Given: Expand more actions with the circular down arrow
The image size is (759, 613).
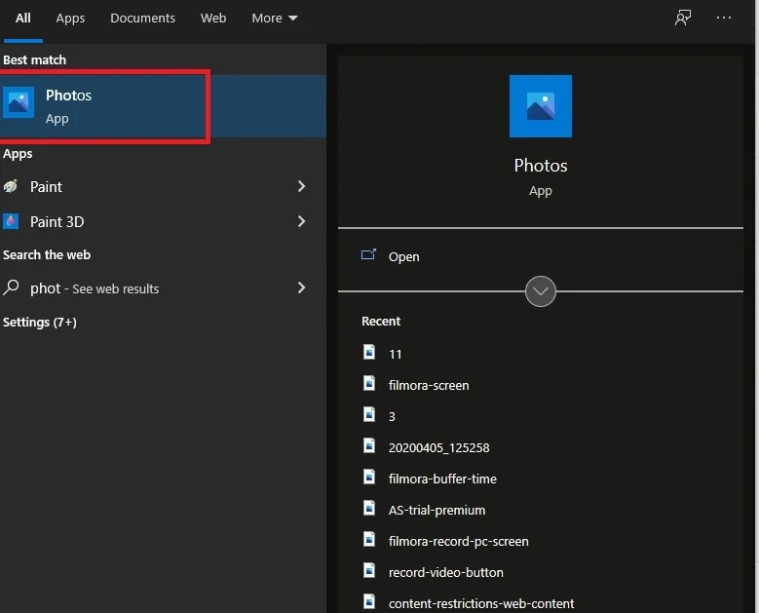Looking at the screenshot, I should click(x=540, y=291).
